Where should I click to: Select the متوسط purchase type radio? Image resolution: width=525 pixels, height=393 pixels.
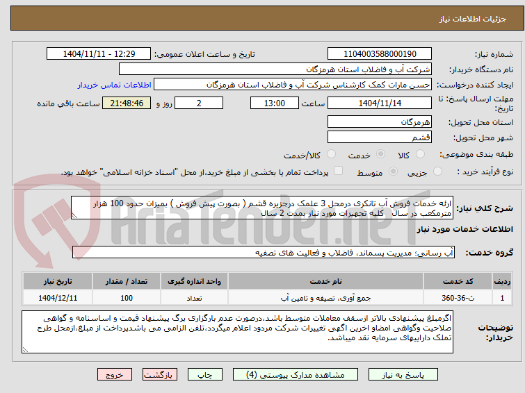(x=393, y=172)
